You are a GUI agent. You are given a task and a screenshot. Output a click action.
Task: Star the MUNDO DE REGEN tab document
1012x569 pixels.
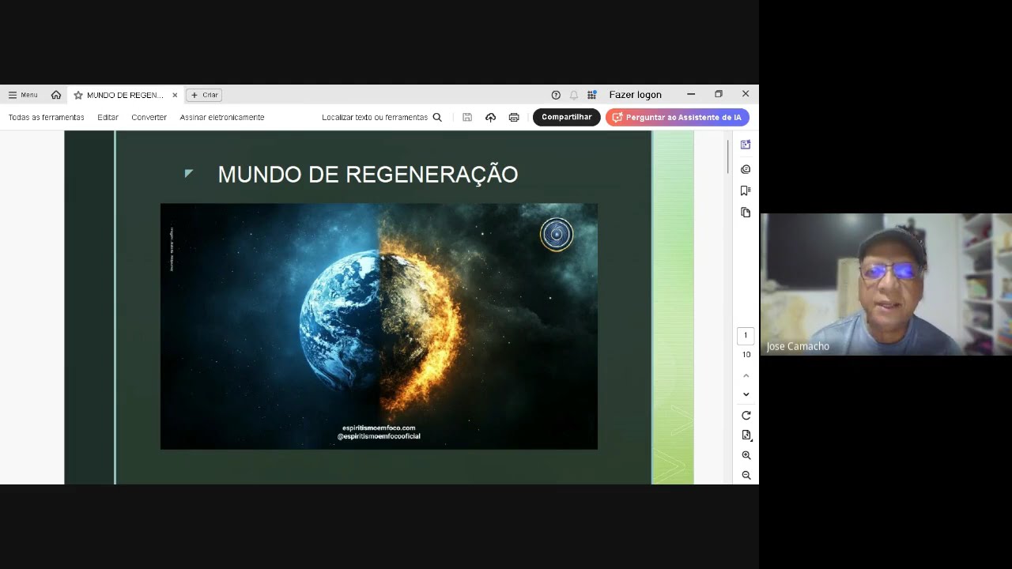[78, 95]
